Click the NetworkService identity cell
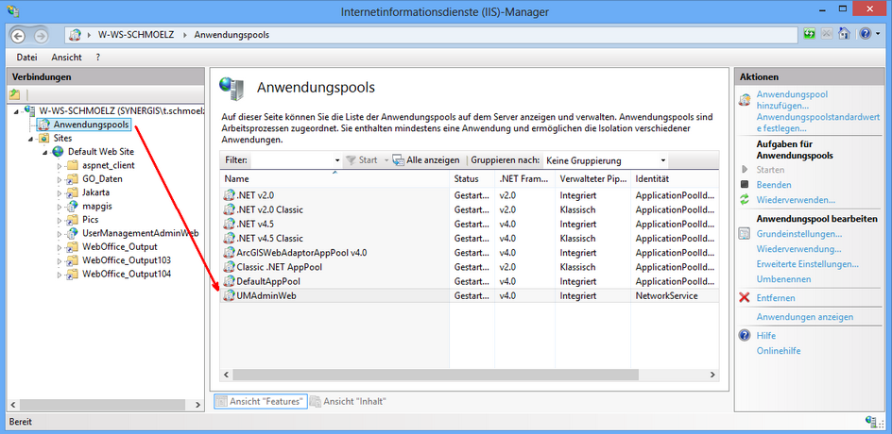The image size is (892, 434). (x=667, y=295)
